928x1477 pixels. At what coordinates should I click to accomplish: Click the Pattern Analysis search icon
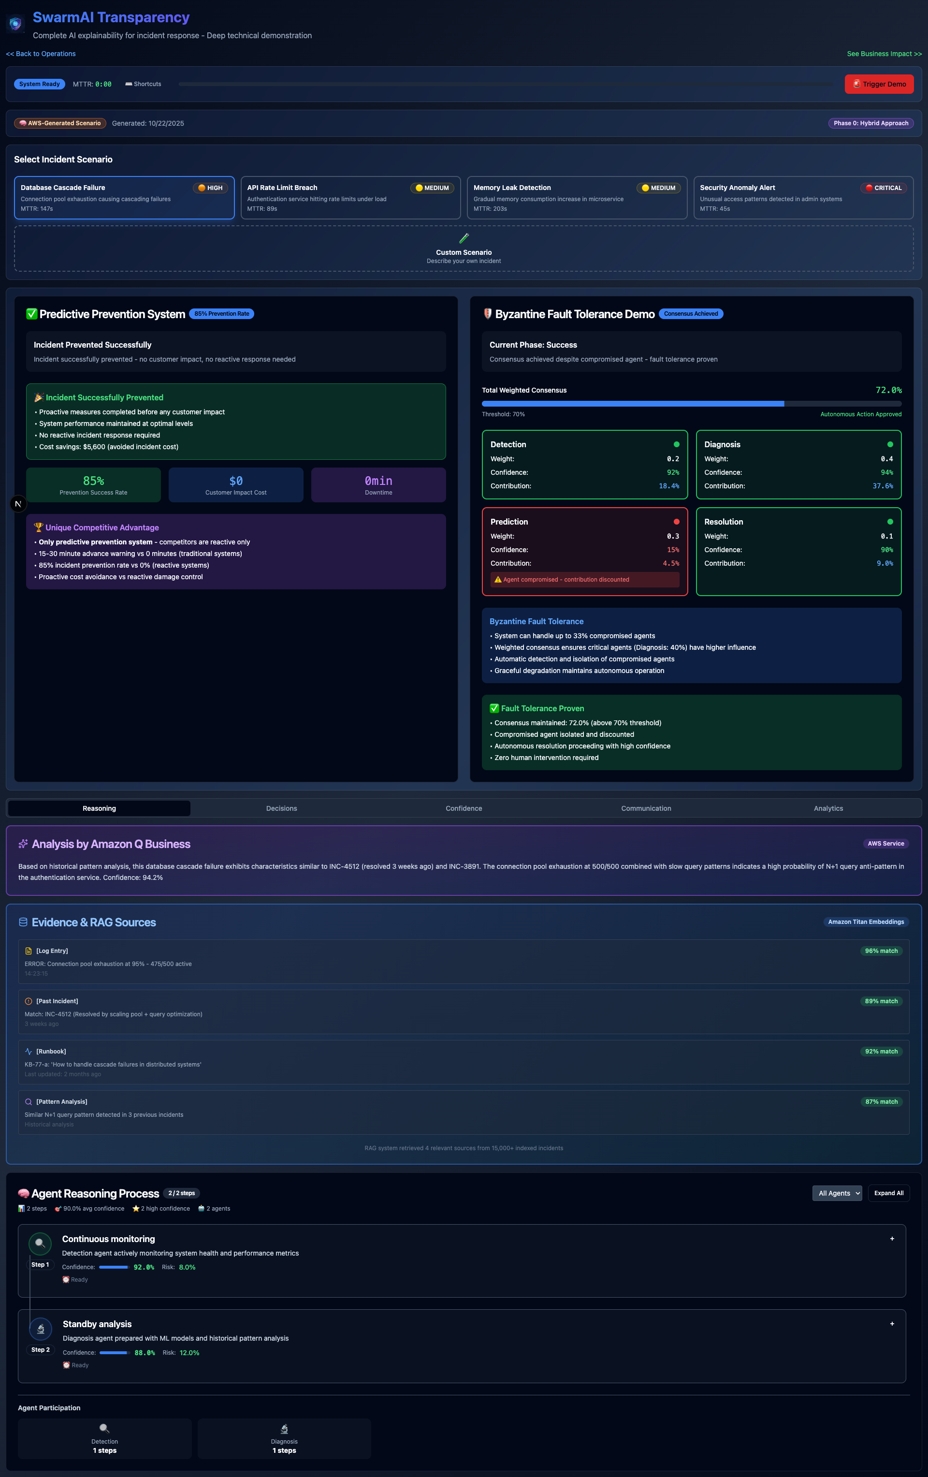coord(28,1102)
